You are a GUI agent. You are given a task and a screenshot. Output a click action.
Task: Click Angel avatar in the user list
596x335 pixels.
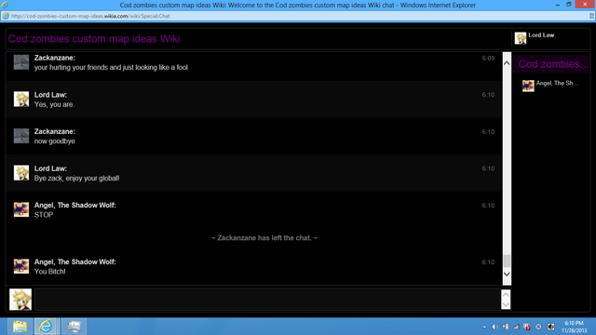[x=528, y=86]
